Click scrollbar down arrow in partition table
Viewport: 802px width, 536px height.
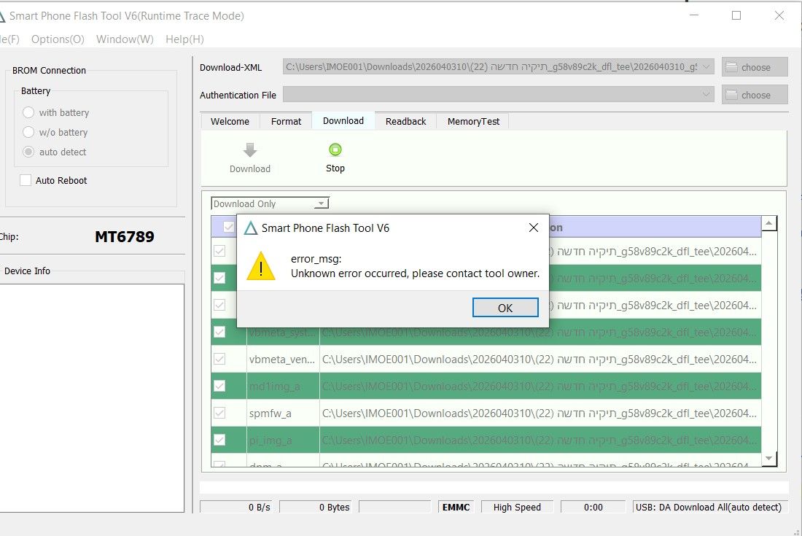(x=768, y=458)
